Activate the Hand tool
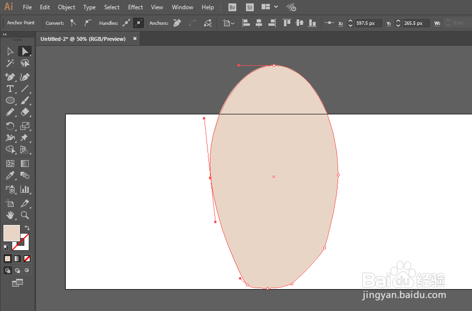The image size is (472, 311). 10,215
